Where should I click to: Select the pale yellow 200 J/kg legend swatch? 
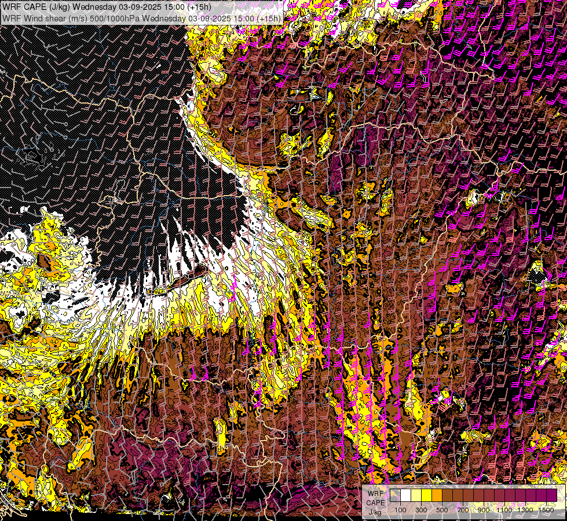pos(416,495)
